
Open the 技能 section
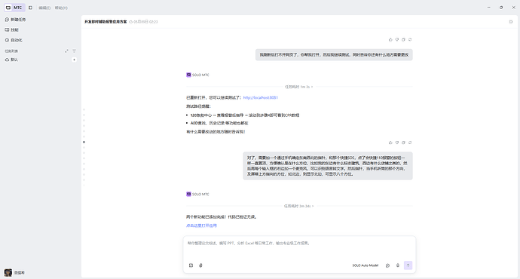click(11, 30)
